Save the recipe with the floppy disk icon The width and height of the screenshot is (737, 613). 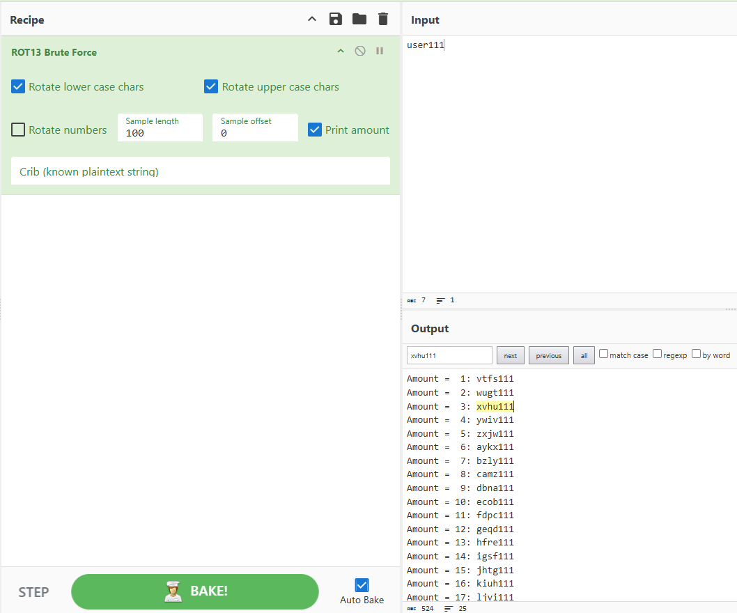[x=336, y=20]
